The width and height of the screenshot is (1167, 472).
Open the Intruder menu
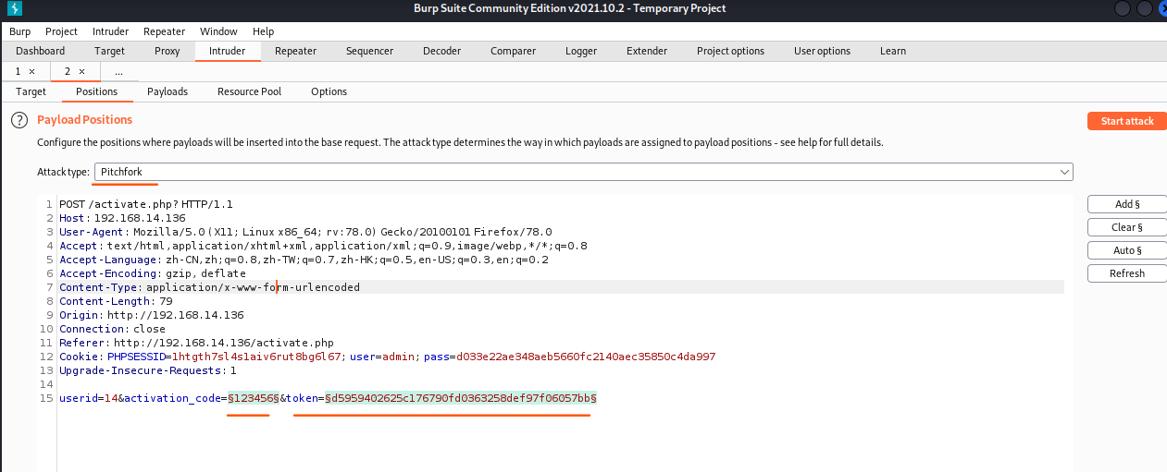111,31
